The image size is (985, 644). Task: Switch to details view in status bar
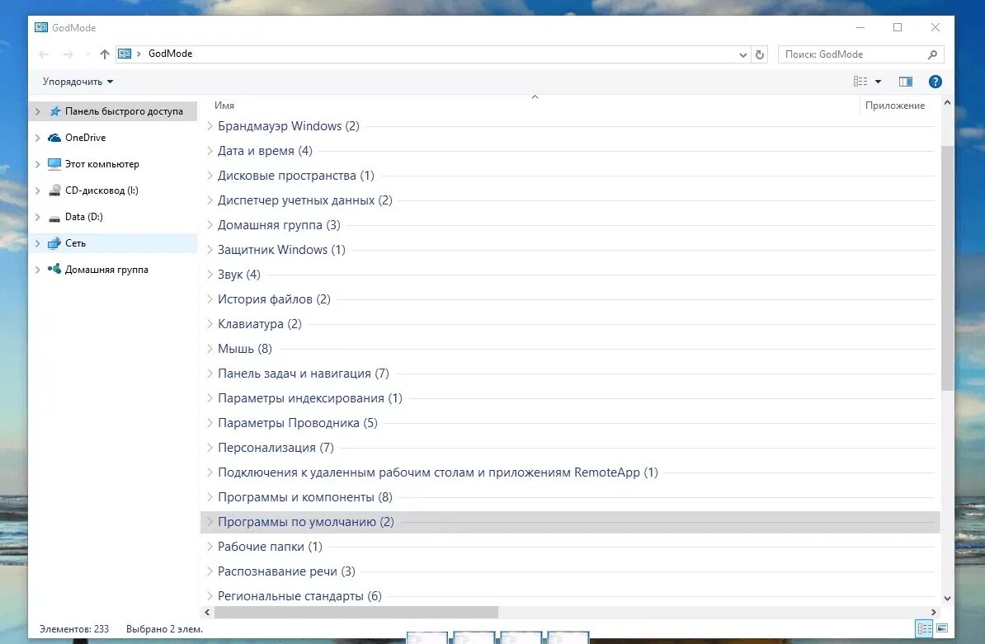point(924,628)
